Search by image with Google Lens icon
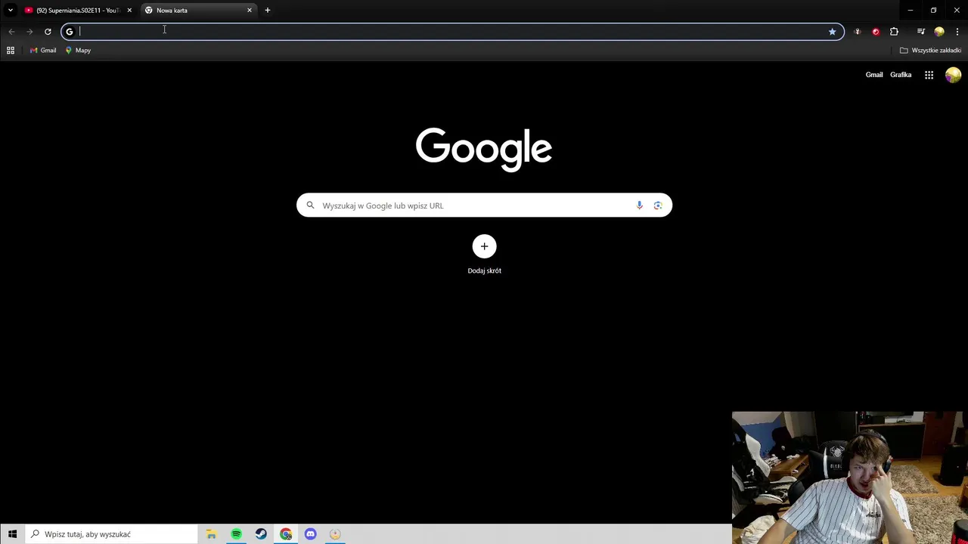The height and width of the screenshot is (544, 968). click(658, 206)
